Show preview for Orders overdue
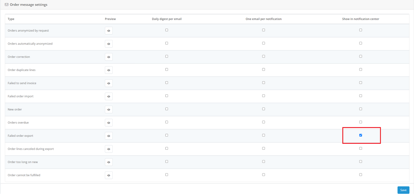This screenshot has width=414, height=194. coord(109,123)
